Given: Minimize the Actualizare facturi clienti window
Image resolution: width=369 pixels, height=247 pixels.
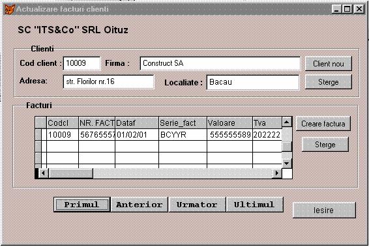Looking at the screenshot, I should (336, 9).
